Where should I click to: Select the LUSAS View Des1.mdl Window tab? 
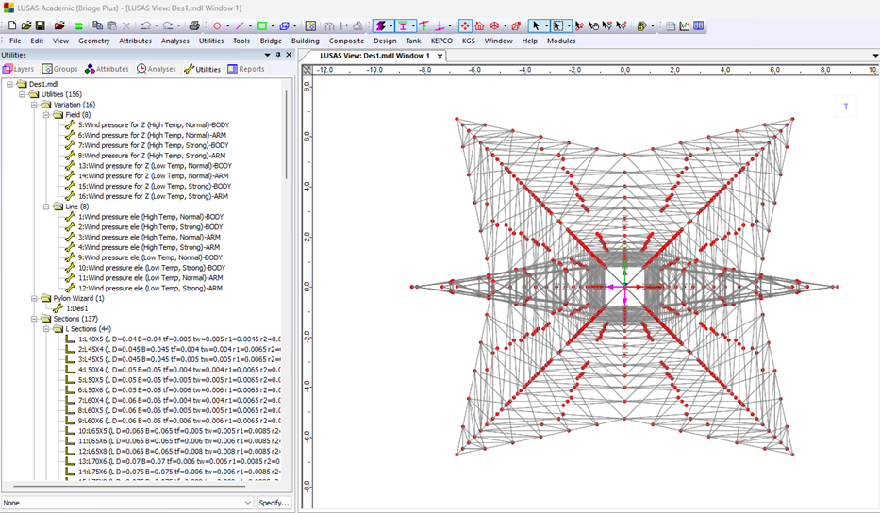(374, 56)
